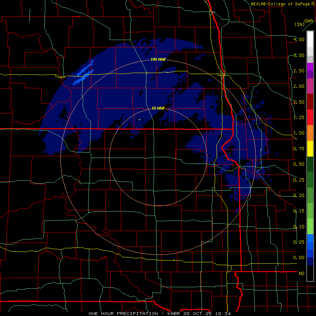
Task: Select the lightest green swatch at 0.10
Action: click(x=310, y=227)
